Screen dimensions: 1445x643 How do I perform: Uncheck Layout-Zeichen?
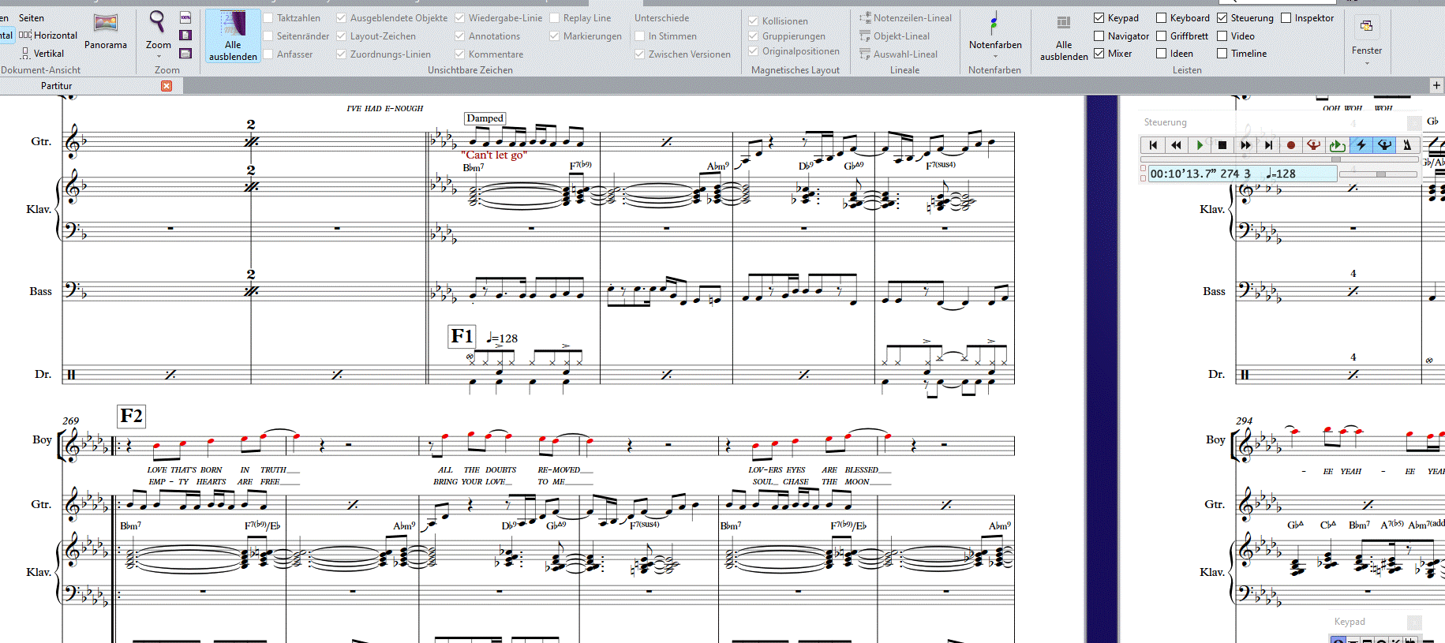[341, 36]
